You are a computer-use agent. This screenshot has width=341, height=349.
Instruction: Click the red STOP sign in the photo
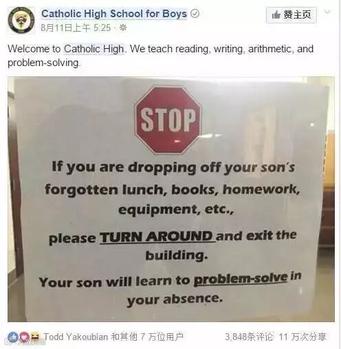tap(168, 120)
